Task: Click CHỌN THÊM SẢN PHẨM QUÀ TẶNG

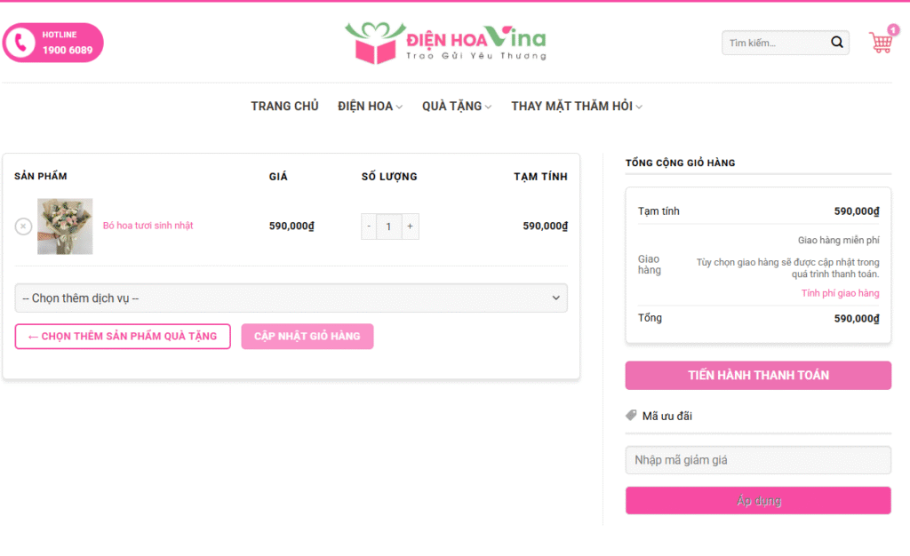Action: pyautogui.click(x=123, y=337)
